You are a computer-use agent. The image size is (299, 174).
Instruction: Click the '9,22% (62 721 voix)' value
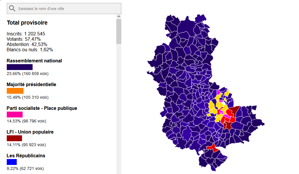click(25, 169)
